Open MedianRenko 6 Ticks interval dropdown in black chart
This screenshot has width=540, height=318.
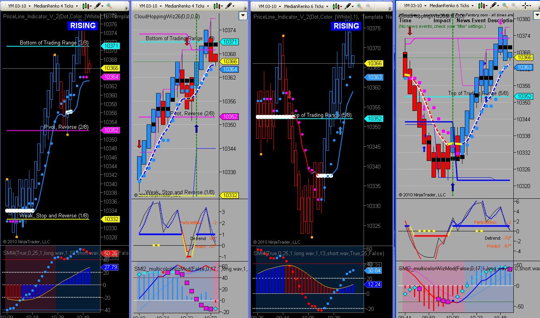click(x=306, y=6)
